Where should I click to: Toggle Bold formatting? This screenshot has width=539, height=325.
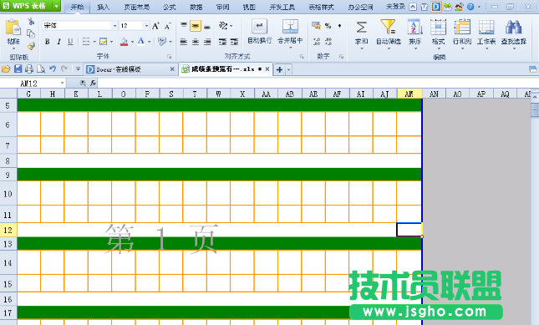(x=48, y=42)
